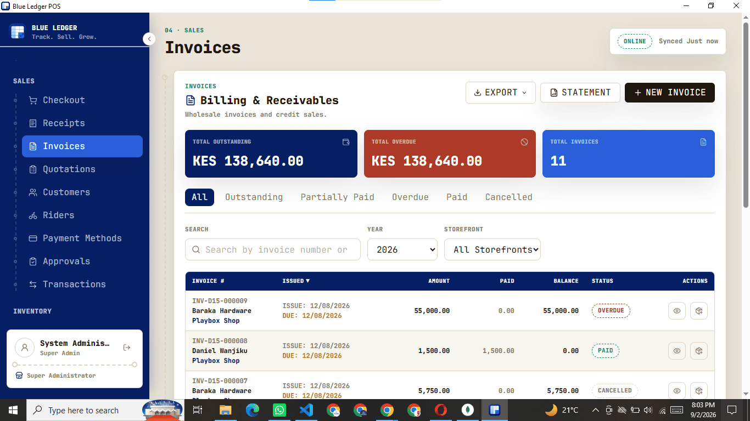
Task: Click the Paid status badge
Action: 605,351
